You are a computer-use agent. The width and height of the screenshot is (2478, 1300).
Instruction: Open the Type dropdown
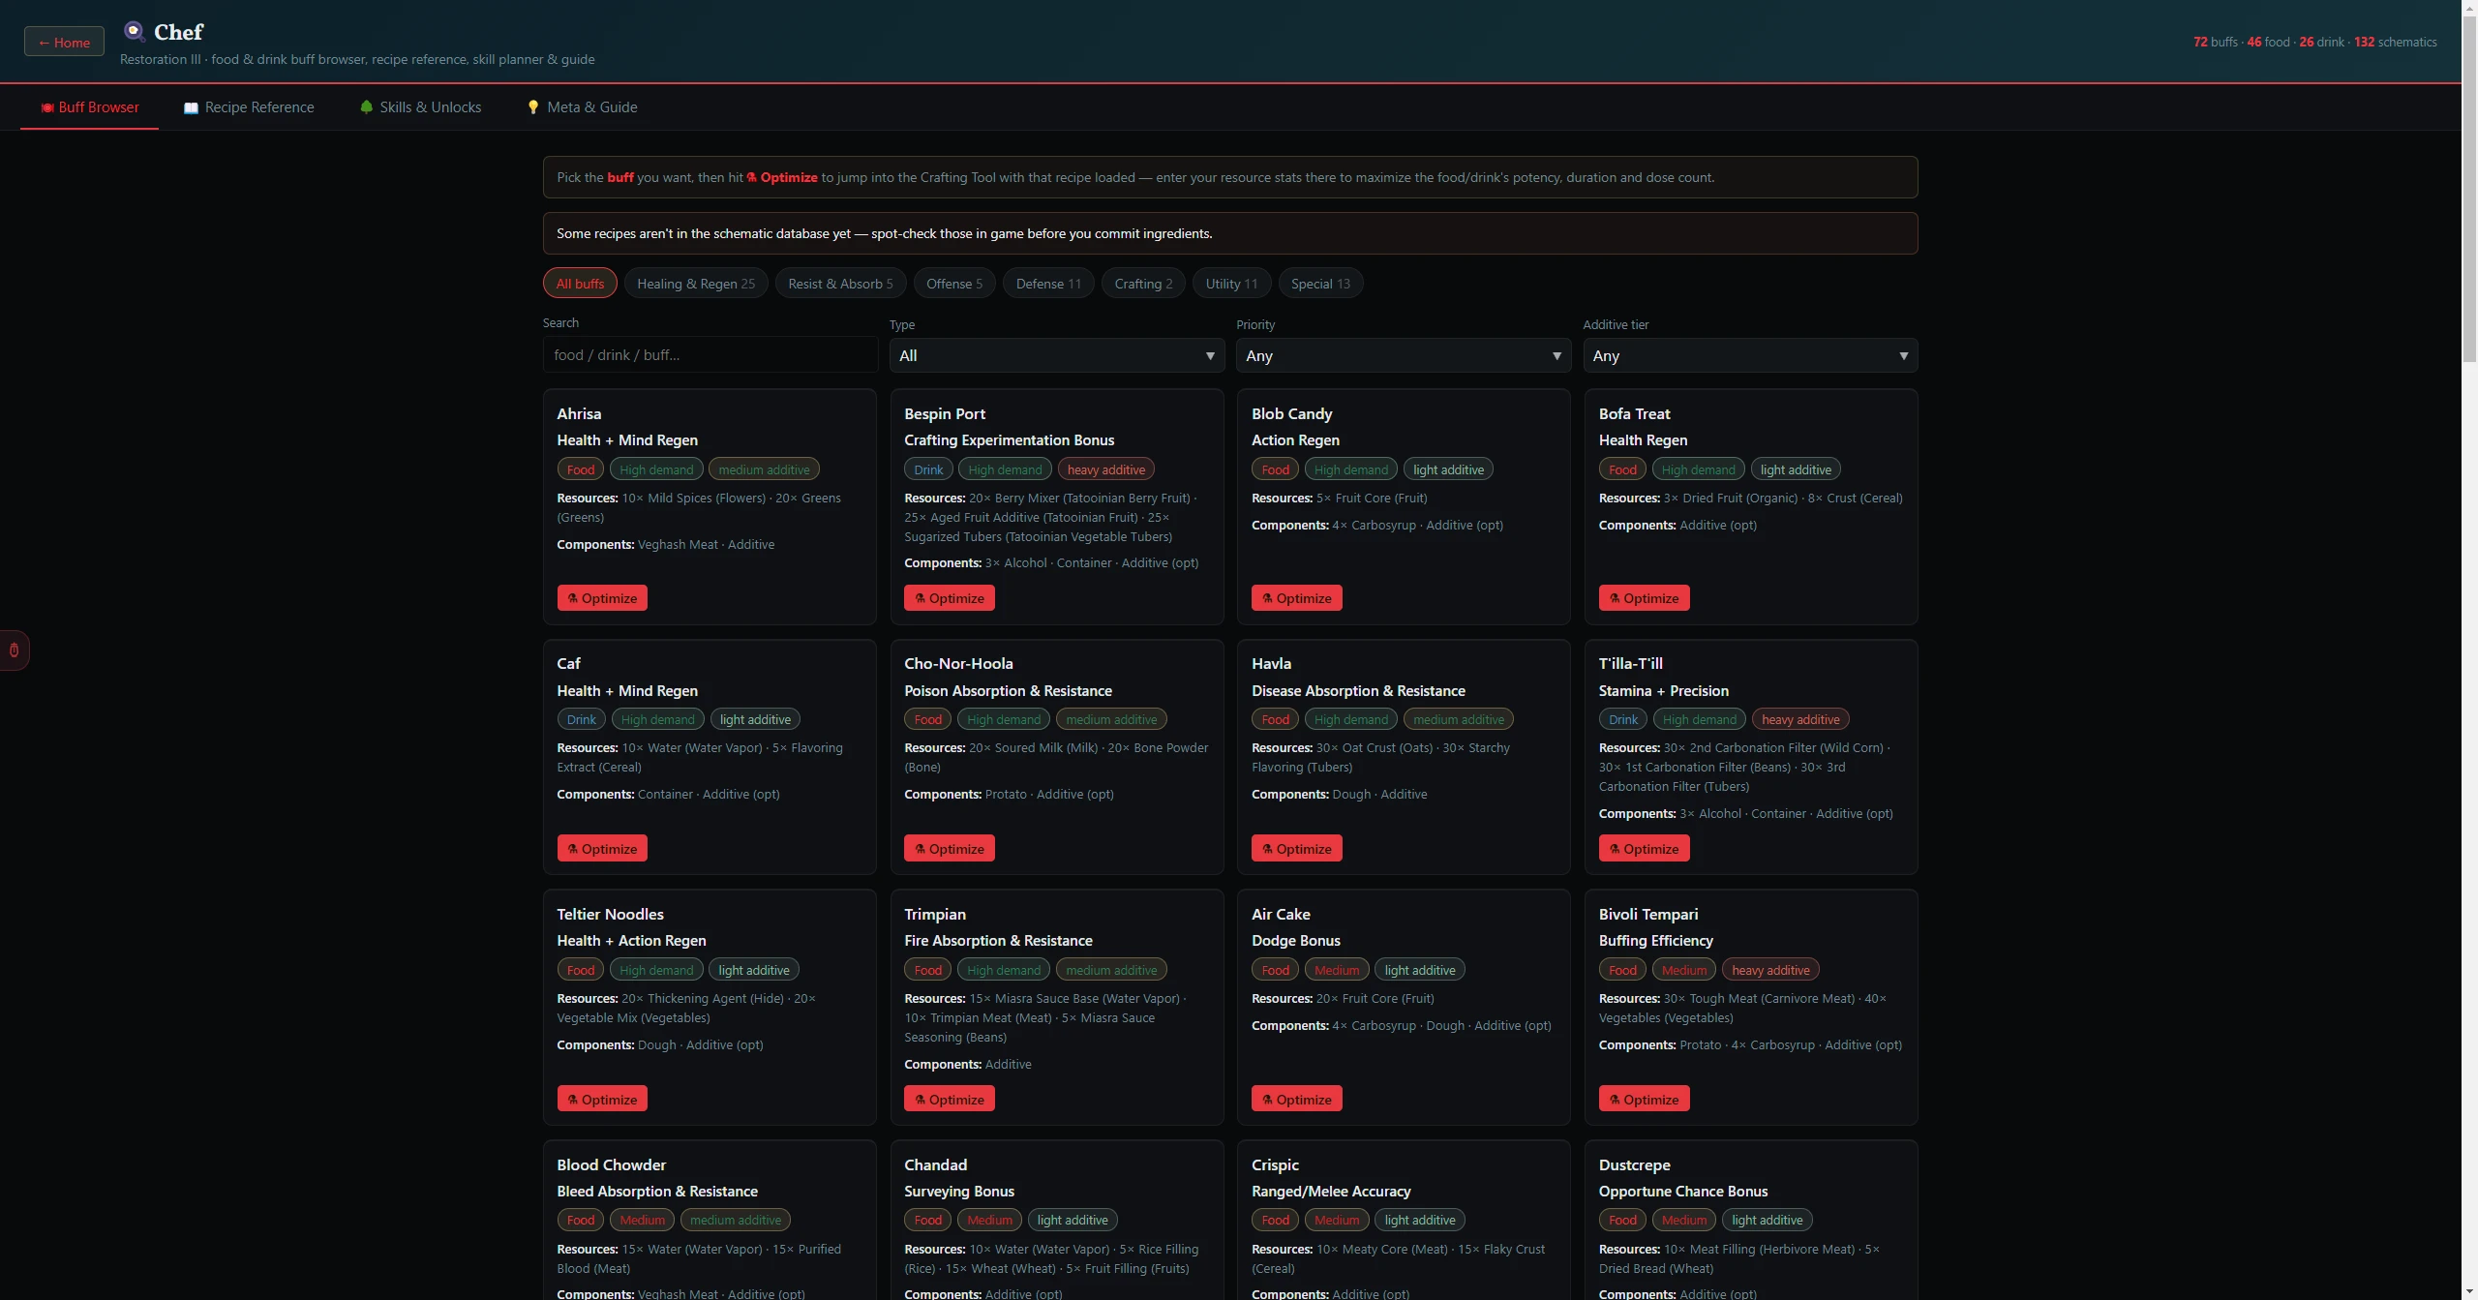point(1057,355)
